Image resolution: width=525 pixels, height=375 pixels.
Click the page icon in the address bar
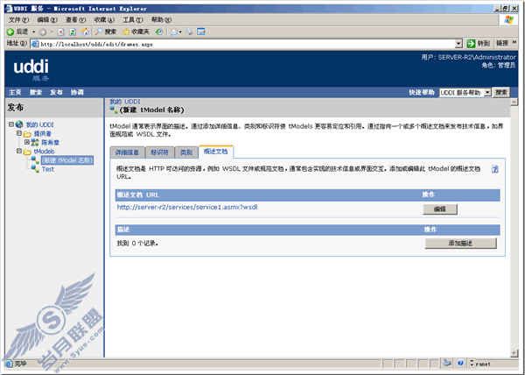pyautogui.click(x=34, y=44)
